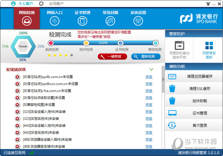
Task: Click the 网银检测 inbox tray icon
Action: [27, 21]
